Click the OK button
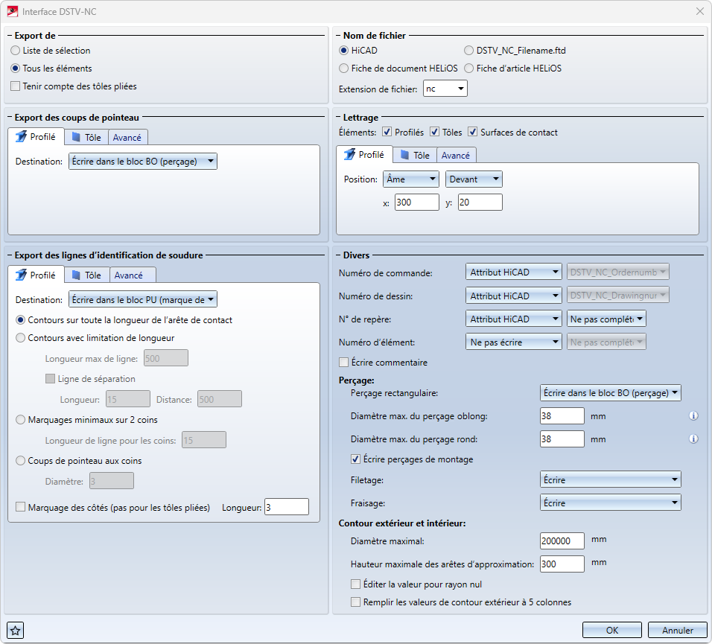The image size is (712, 644). 611,630
